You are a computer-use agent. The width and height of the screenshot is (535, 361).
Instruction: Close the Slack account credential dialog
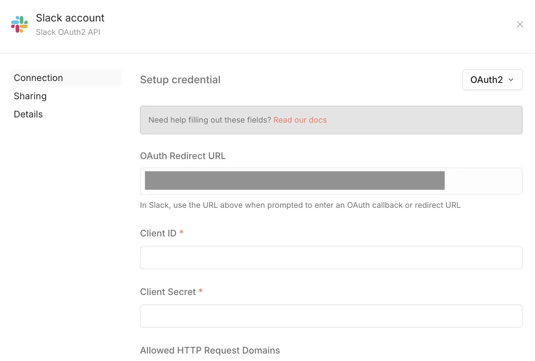click(x=520, y=24)
